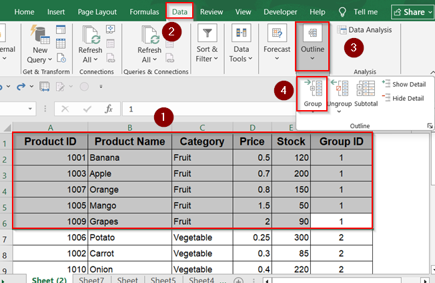Open the New Query tool
The width and height of the screenshot is (435, 283).
coord(39,45)
